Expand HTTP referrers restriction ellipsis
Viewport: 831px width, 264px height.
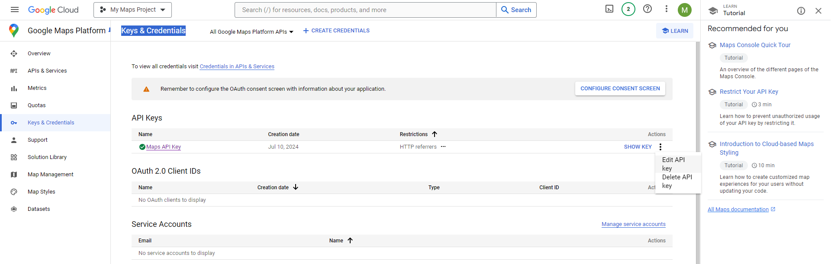tap(443, 147)
